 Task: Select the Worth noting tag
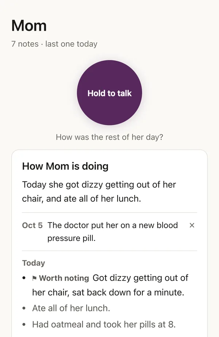(64, 278)
